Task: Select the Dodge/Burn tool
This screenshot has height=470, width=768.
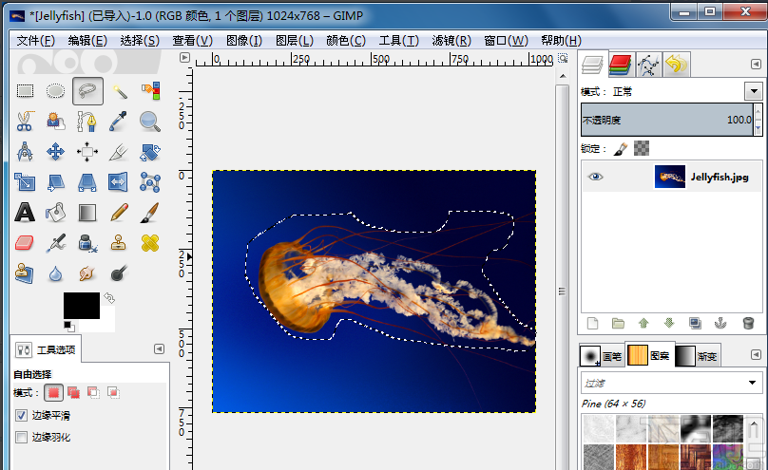Action: click(x=119, y=273)
